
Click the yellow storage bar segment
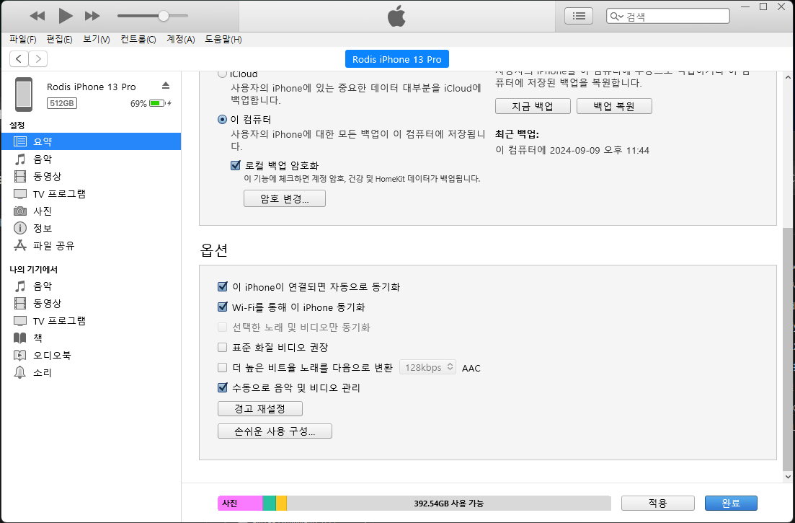(x=281, y=504)
